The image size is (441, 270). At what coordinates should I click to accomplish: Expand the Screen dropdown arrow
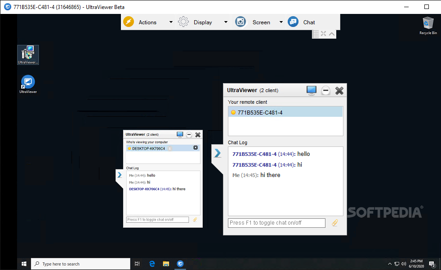click(x=281, y=22)
